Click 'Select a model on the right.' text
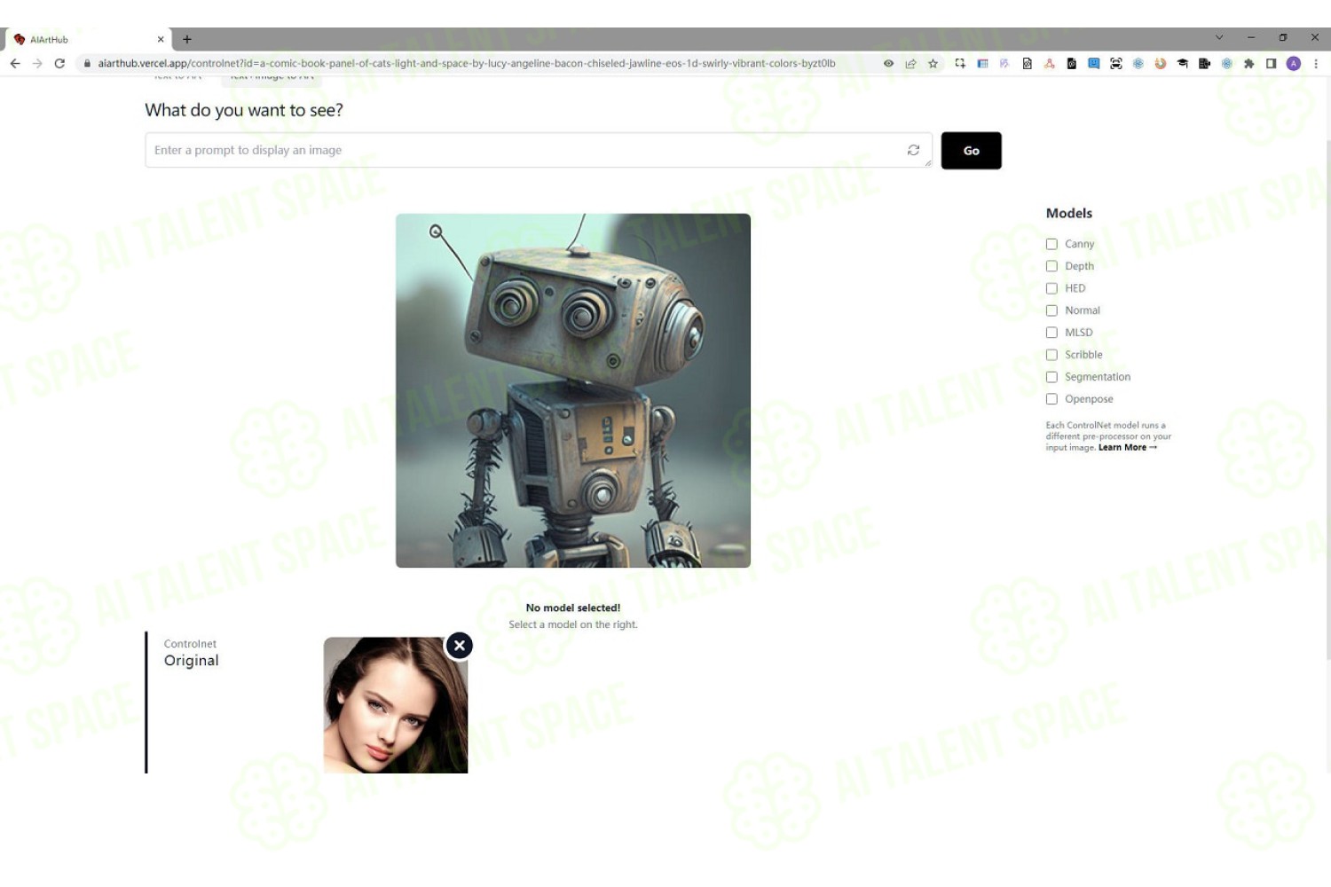This screenshot has width=1331, height=887. coord(573,624)
